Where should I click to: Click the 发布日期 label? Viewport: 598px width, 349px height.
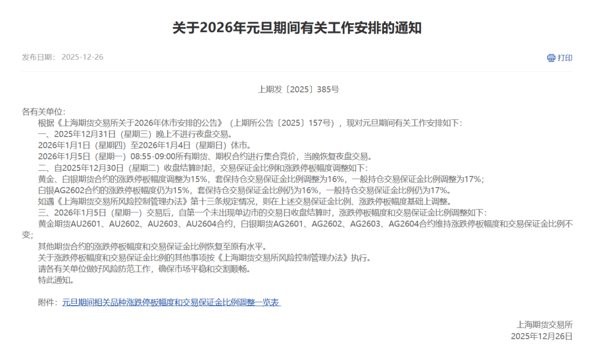39,58
